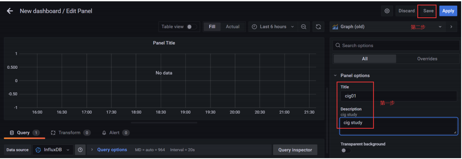The width and height of the screenshot is (462, 159).
Task: Click the InfluxDB data source icon
Action: coord(38,149)
